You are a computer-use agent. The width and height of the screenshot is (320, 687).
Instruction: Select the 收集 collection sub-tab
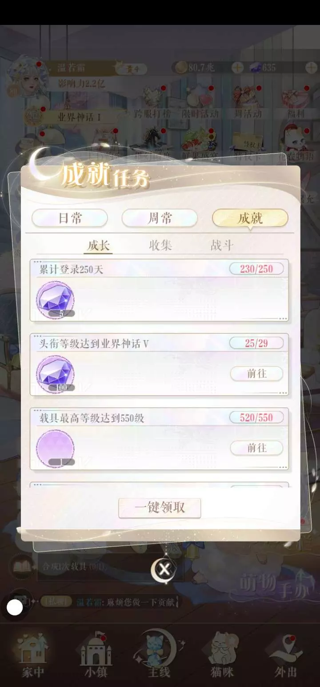[160, 246]
